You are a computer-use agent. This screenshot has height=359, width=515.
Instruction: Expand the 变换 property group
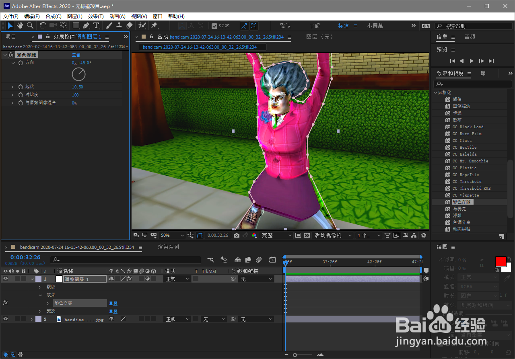tap(40, 311)
